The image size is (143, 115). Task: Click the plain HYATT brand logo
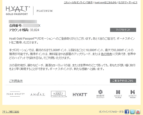click(x=80, y=95)
